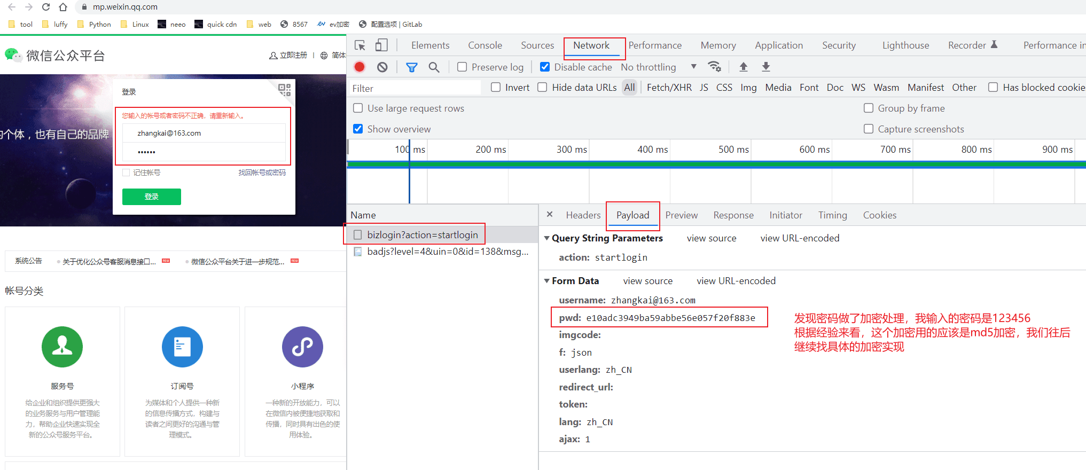Screen dimensions: 1086x470
Task: Click the password input field
Action: click(204, 152)
